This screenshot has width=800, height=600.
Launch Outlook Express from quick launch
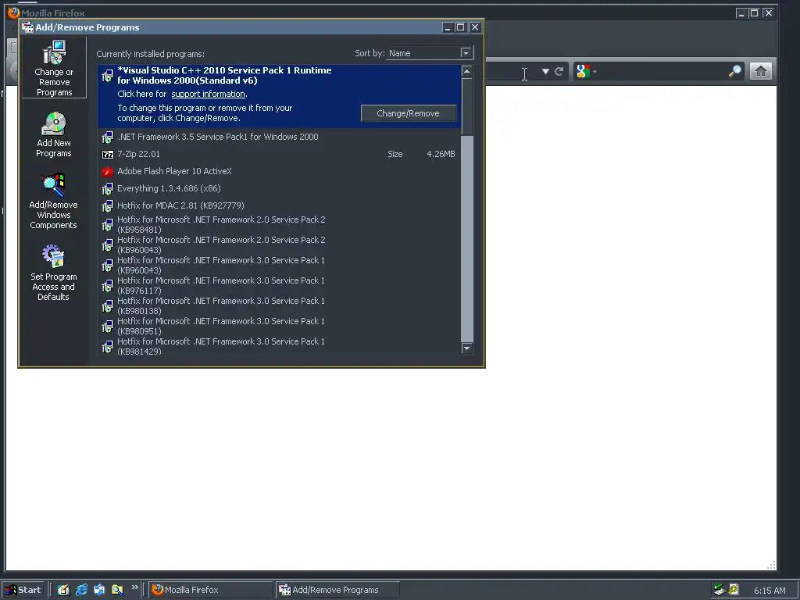tap(99, 590)
